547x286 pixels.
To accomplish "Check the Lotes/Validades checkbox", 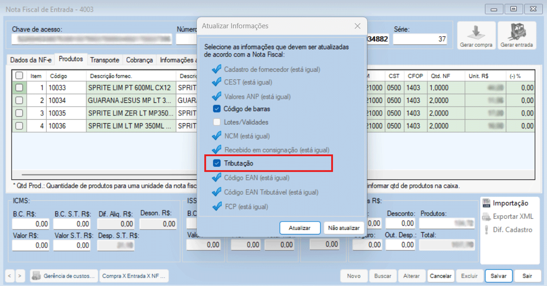I will point(217,122).
